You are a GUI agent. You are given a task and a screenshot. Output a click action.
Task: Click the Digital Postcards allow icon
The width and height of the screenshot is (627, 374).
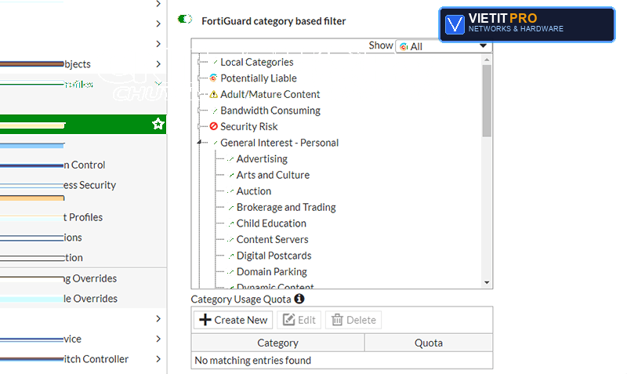(x=230, y=256)
